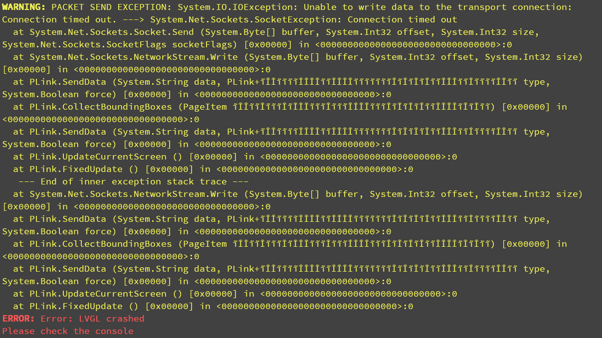This screenshot has width=602, height=338.
Task: Click the last PLink.CollectBoundingBoxes stack frame
Action: click(x=284, y=250)
